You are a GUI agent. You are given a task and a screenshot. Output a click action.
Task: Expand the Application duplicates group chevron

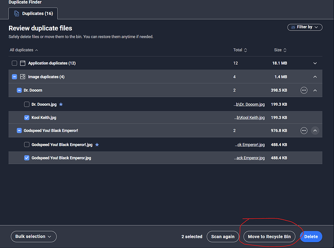[315, 63]
